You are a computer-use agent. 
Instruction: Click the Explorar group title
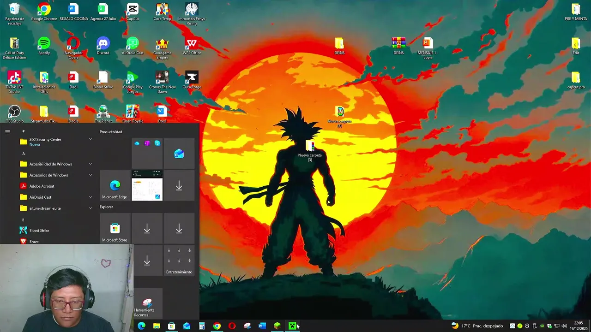(106, 207)
